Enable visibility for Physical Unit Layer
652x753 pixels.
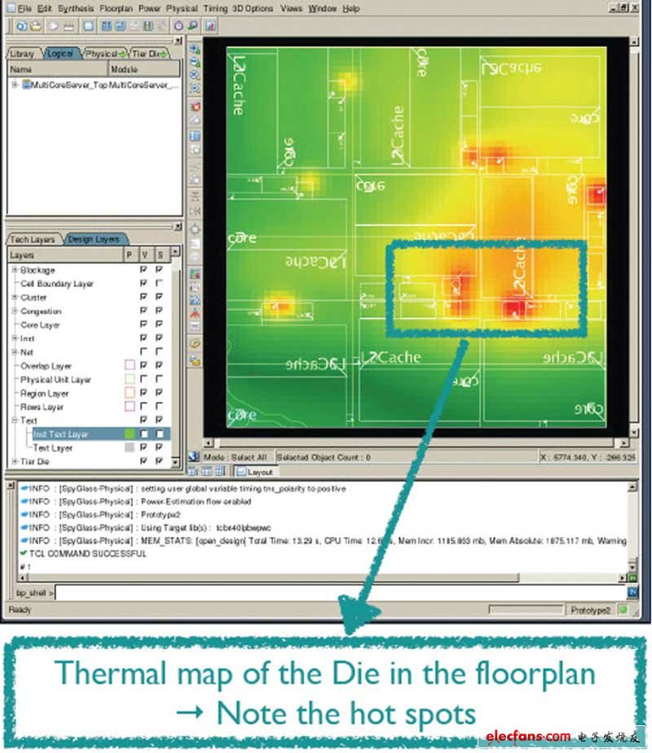[144, 380]
